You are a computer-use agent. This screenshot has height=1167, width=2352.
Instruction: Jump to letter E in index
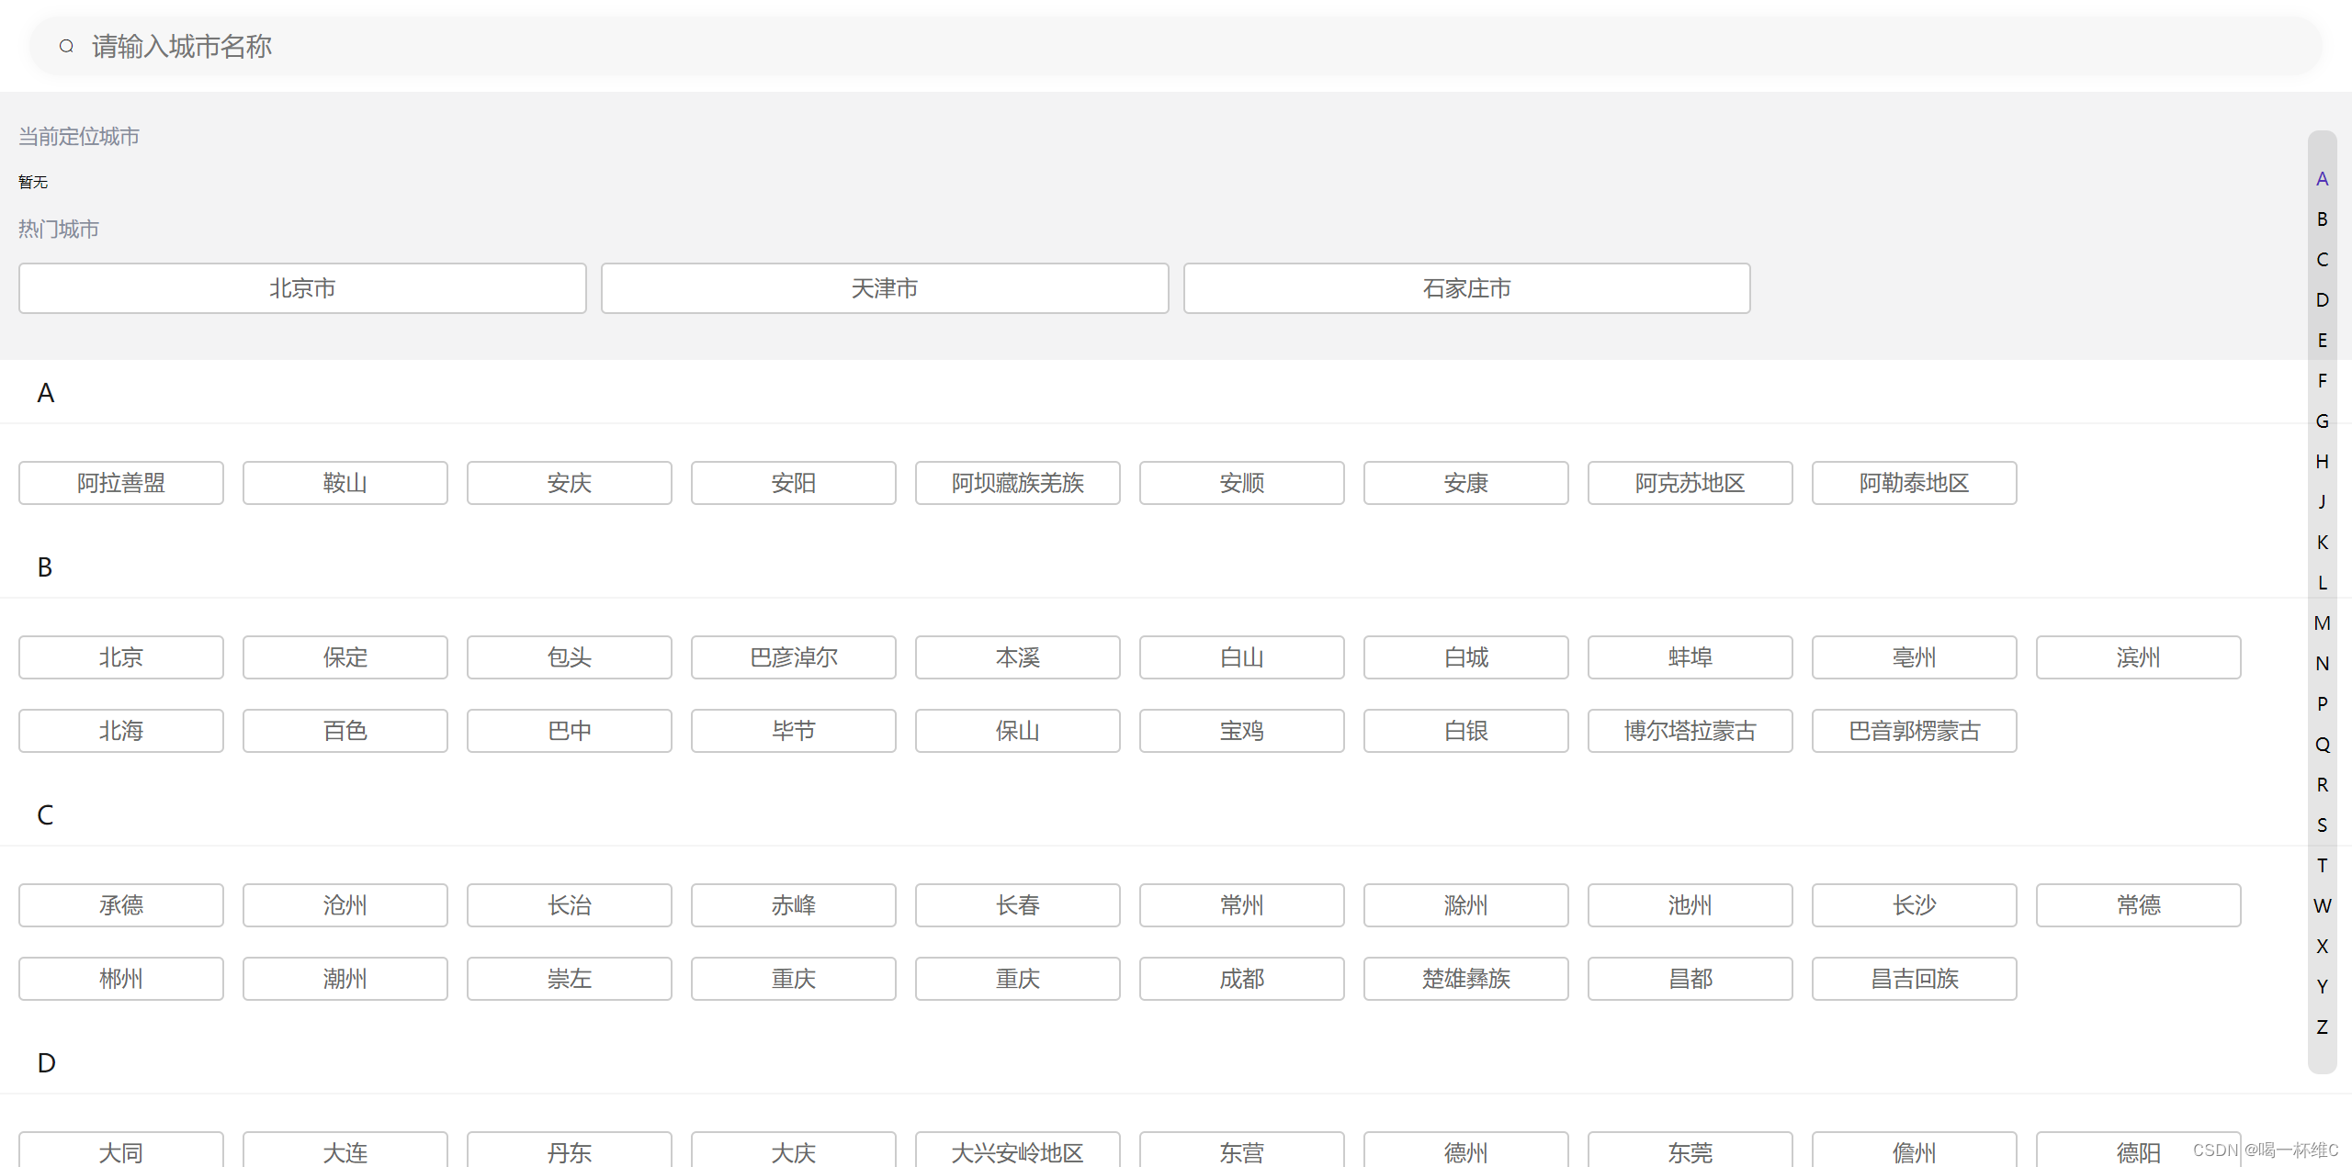tap(2322, 341)
